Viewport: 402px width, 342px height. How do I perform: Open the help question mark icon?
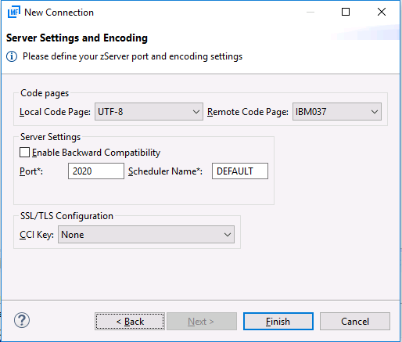22,320
